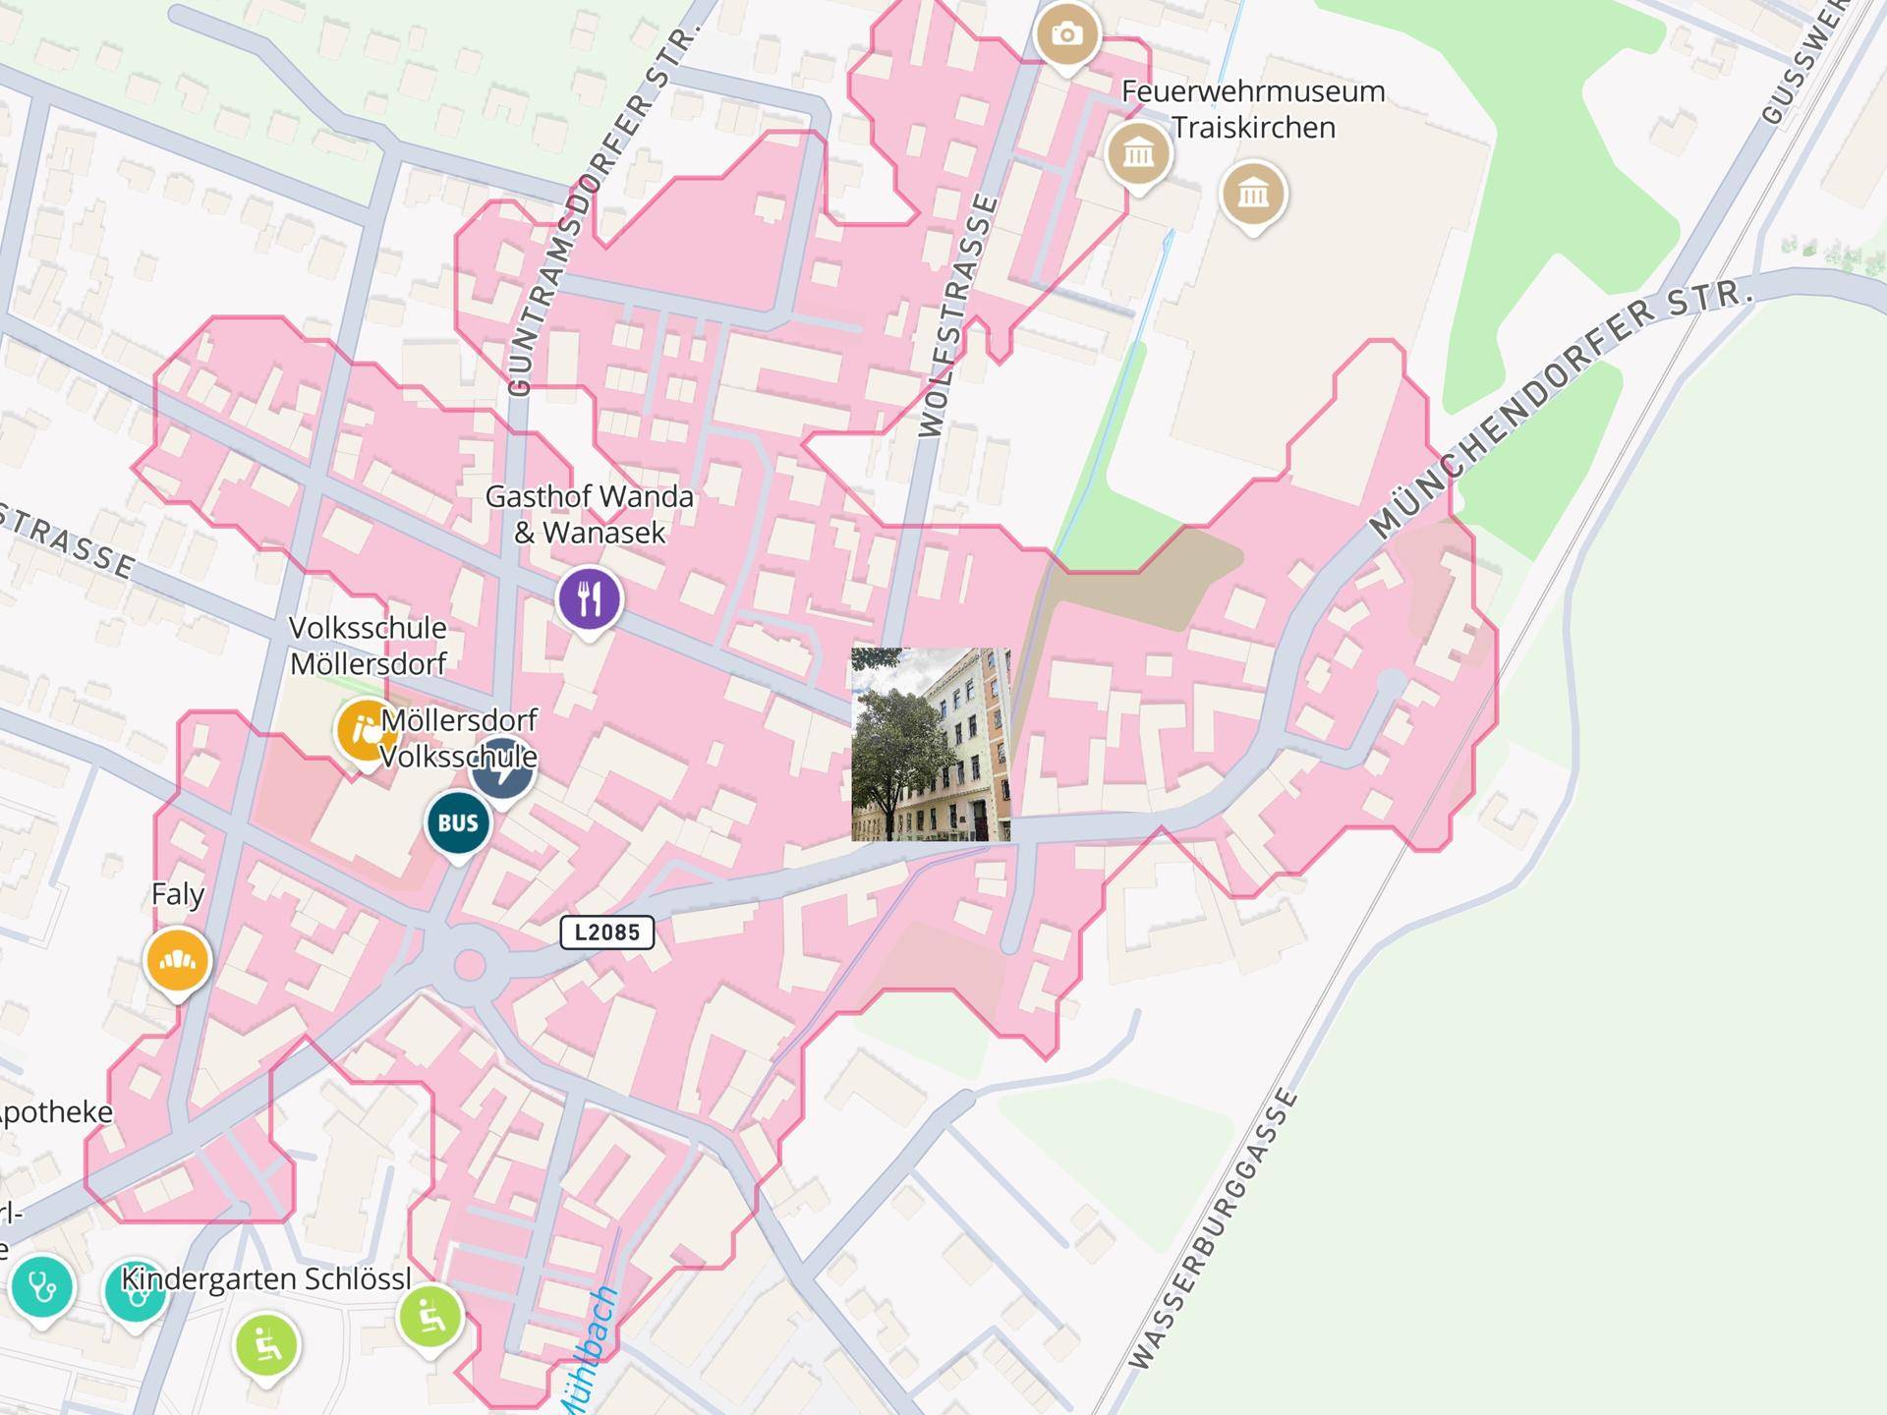Select the unlabeled museum marker right of Feuerwehrmuseum
This screenshot has height=1415, width=1887.
[x=1253, y=197]
